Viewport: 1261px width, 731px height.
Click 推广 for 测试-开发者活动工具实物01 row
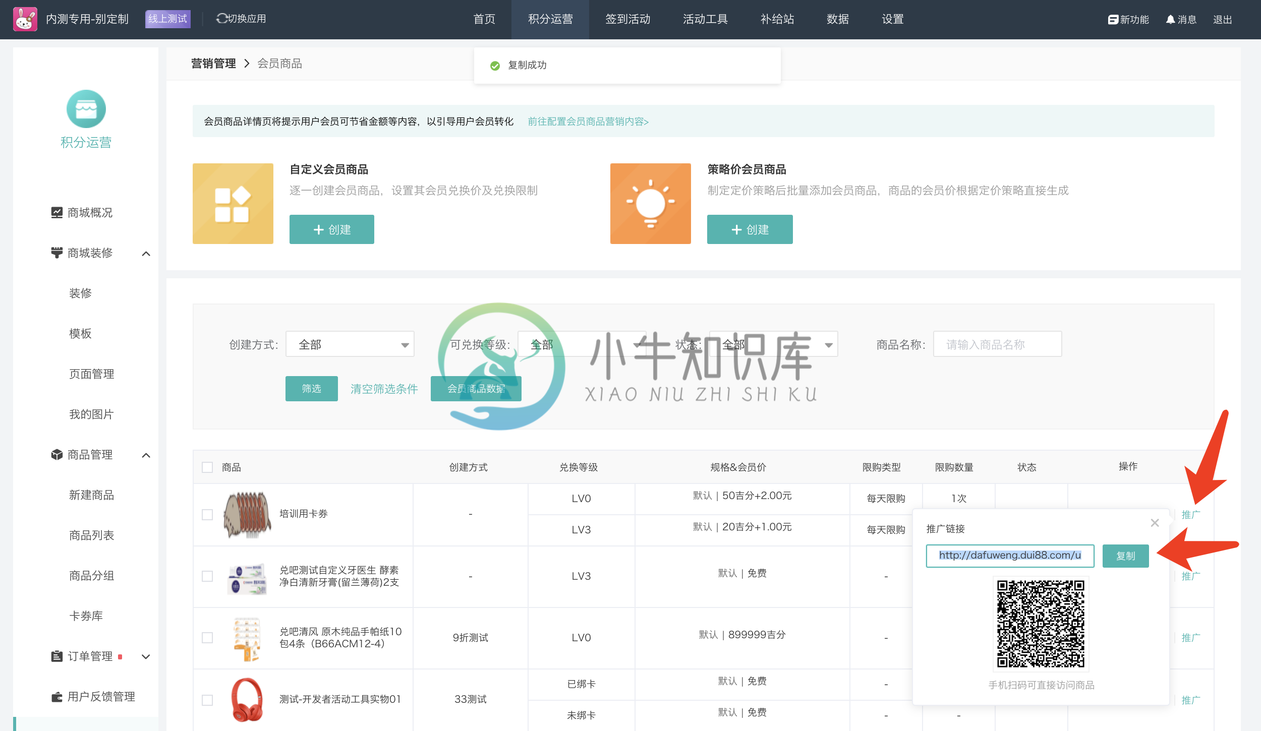pos(1191,700)
